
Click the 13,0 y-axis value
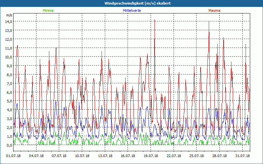tap(9, 30)
